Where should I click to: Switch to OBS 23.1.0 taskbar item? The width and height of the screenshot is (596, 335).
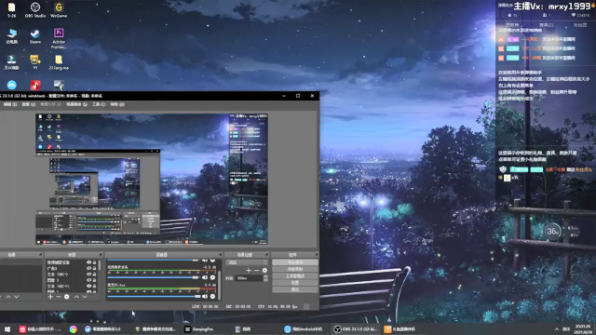point(356,329)
